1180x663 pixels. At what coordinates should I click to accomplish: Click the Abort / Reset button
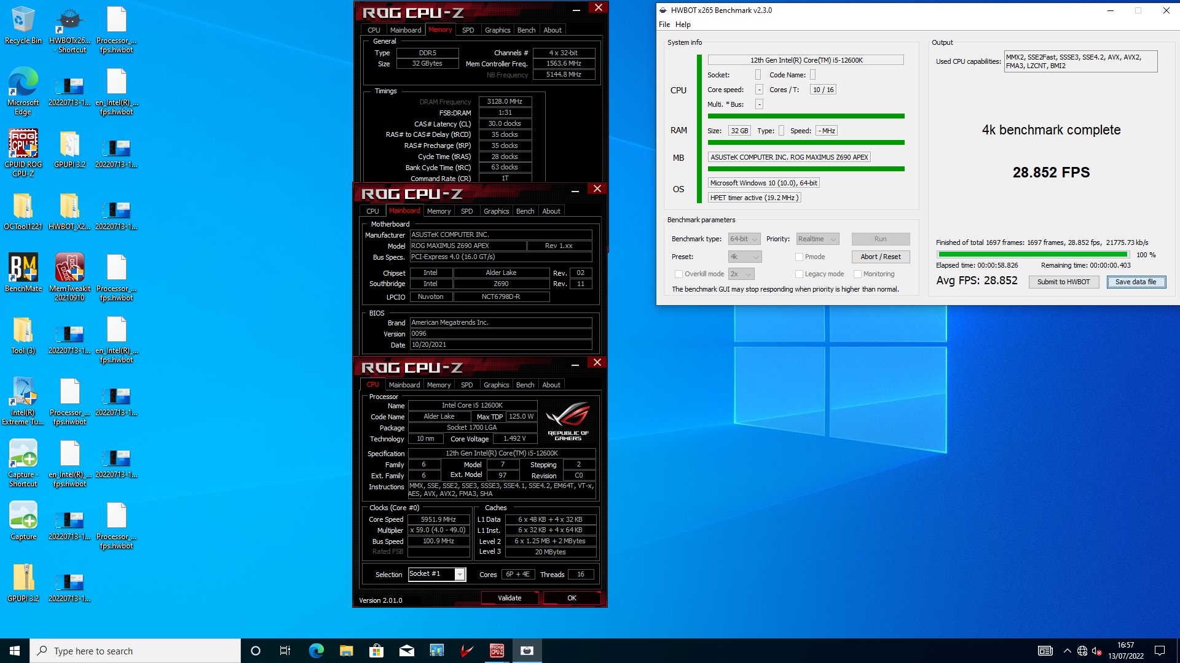[880, 257]
